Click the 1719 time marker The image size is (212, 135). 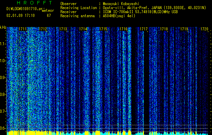click(184, 29)
